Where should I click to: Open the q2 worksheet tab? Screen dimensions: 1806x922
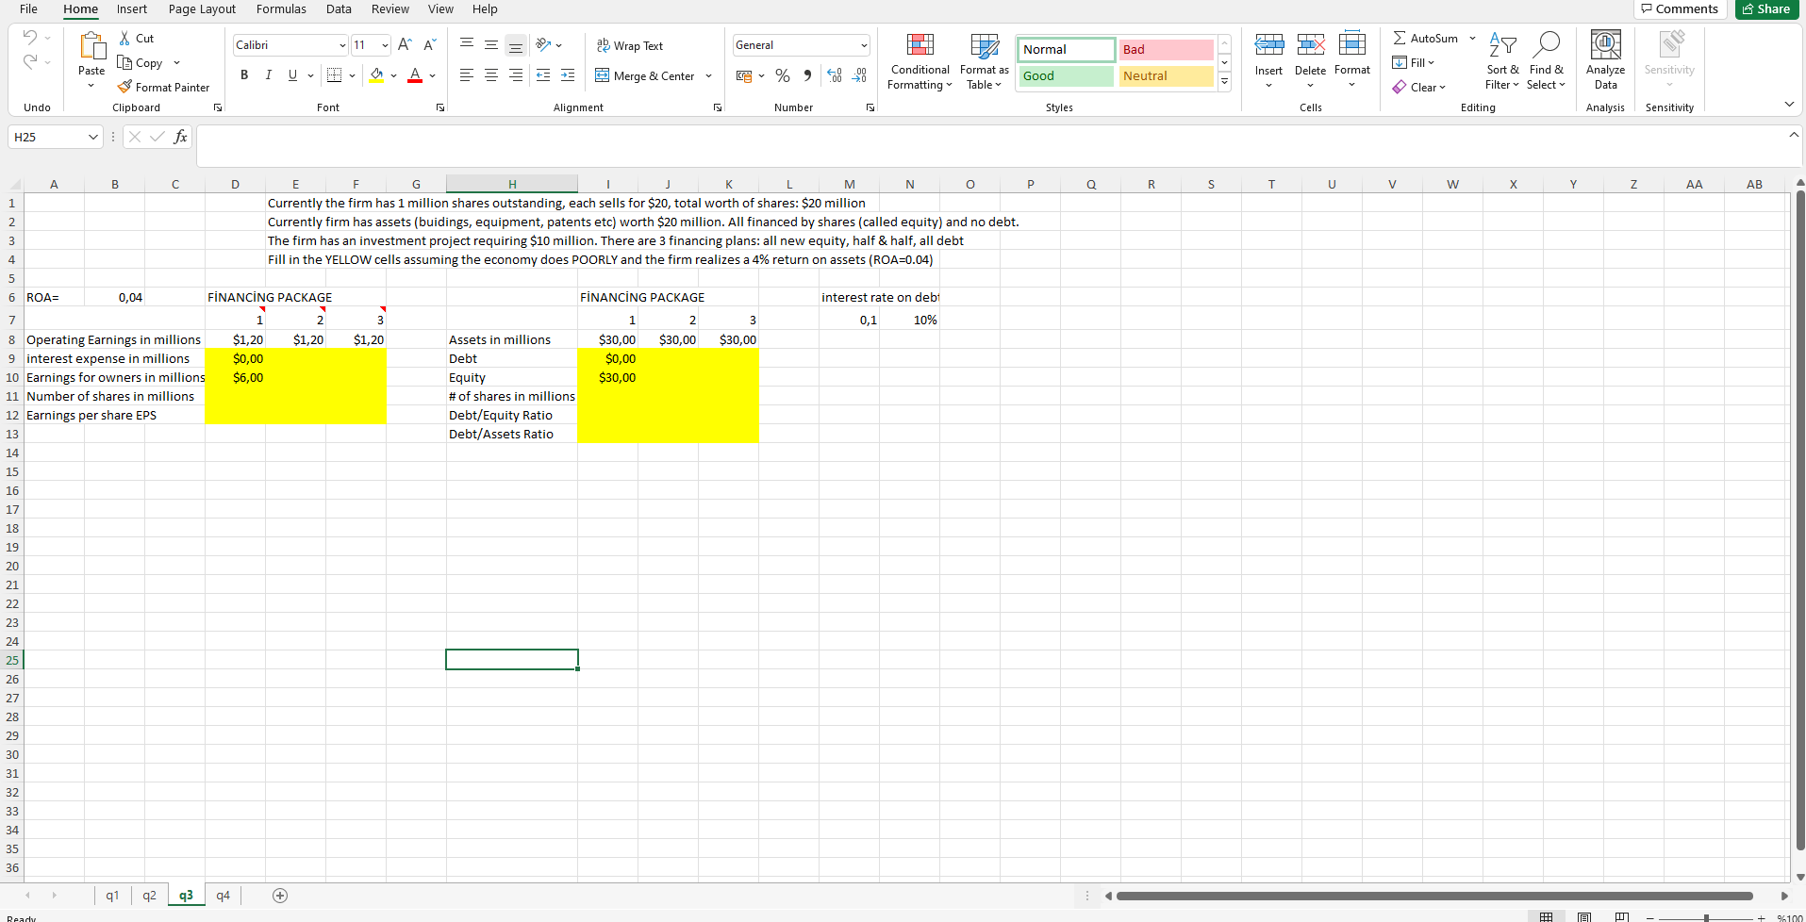(x=148, y=895)
